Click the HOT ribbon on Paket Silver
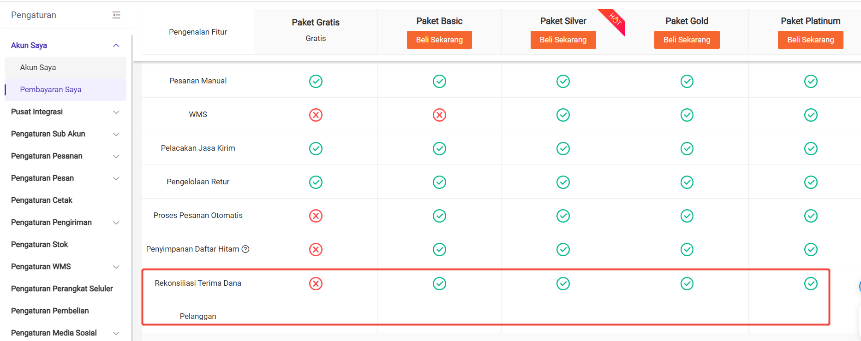 (615, 20)
